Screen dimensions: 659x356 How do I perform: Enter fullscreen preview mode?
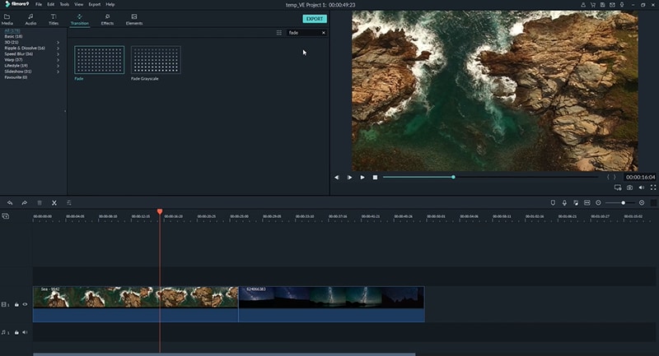tap(653, 187)
